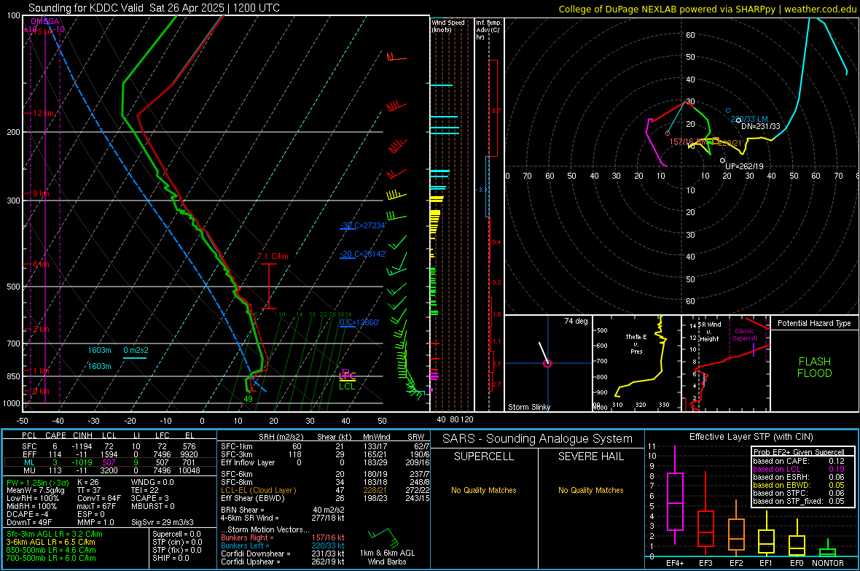This screenshot has width=860, height=571.
Task: Click the '0 m2s2' effective inflow value
Action: click(136, 350)
